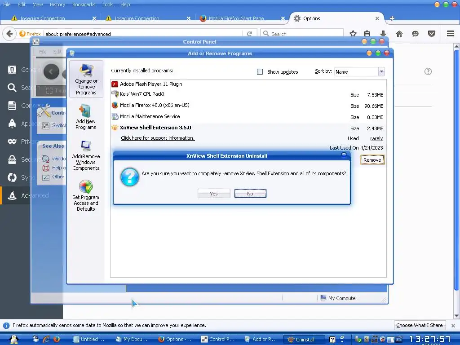Click the Sync icon in Options sidebar
This screenshot has height=345, width=460.
pyautogui.click(x=12, y=177)
